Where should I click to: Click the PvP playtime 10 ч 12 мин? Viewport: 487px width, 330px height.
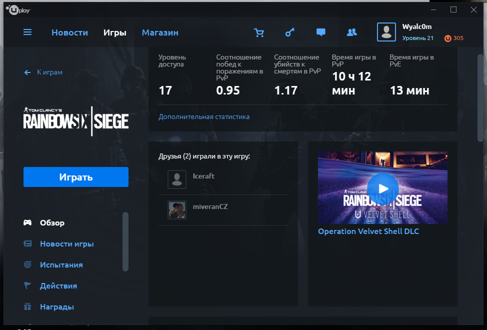pyautogui.click(x=351, y=83)
